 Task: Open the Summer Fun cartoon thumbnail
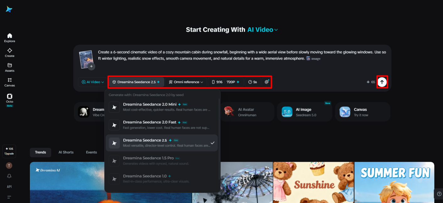[394, 182]
